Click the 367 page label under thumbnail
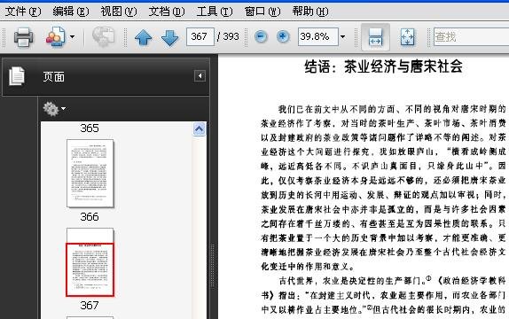Image resolution: width=509 pixels, height=319 pixels. click(x=90, y=306)
